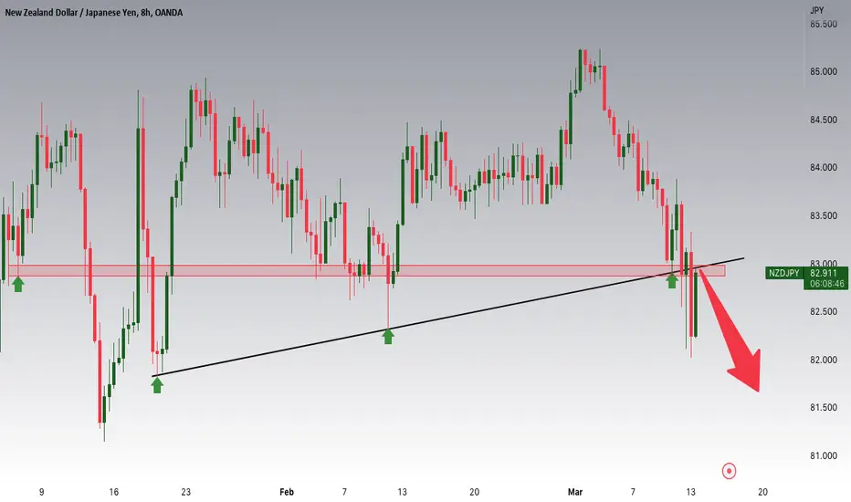Click the 82.000 price axis label
Viewport: 851px width, 502px height.
click(x=824, y=360)
